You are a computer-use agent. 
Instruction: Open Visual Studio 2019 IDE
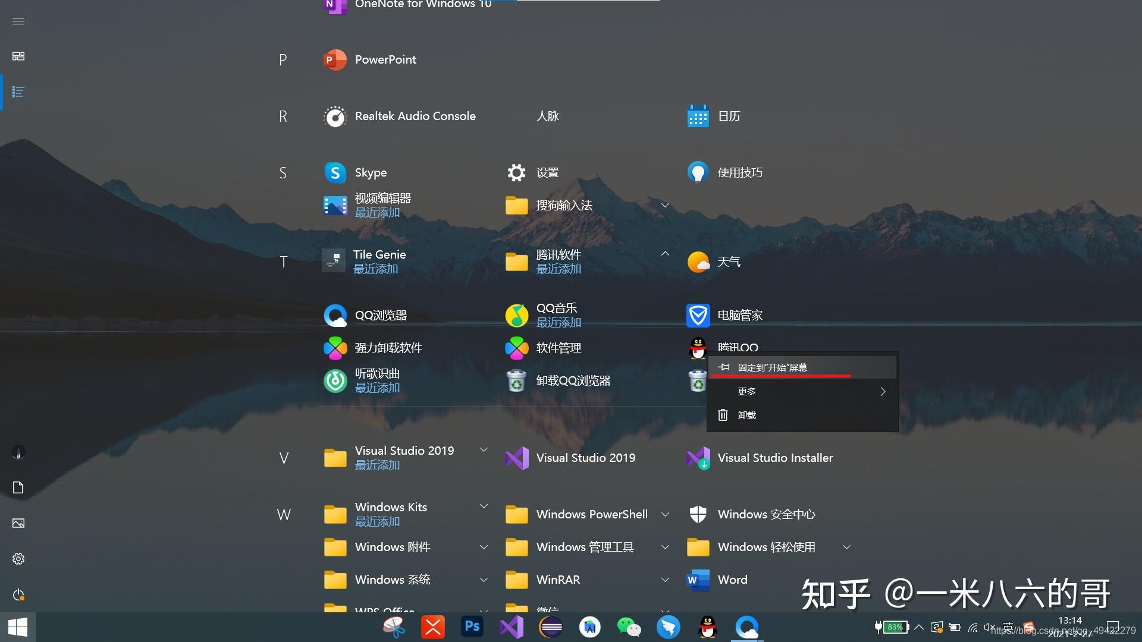585,457
